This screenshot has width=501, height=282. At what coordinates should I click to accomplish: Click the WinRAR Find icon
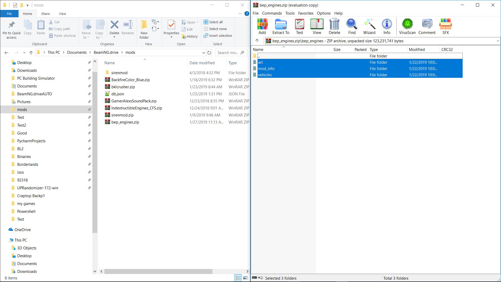[352, 26]
